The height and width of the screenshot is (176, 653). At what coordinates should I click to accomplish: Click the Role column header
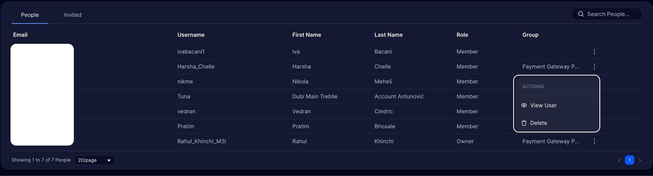tap(462, 35)
